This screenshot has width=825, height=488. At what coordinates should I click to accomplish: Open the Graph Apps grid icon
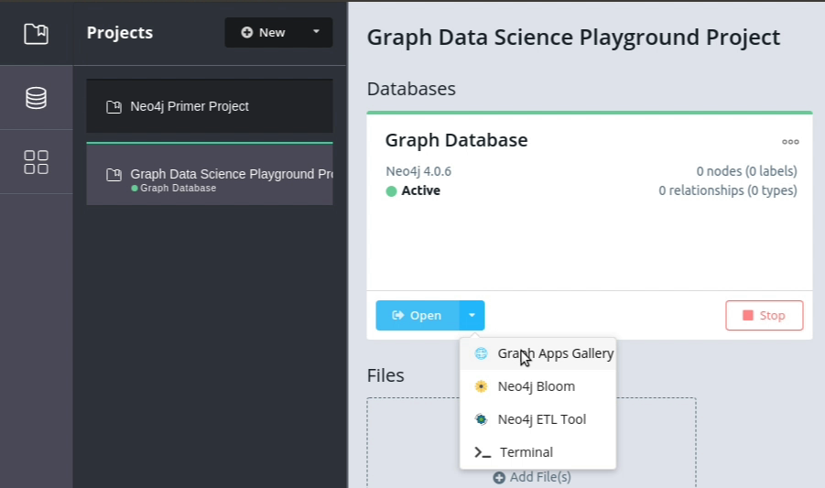tap(37, 162)
